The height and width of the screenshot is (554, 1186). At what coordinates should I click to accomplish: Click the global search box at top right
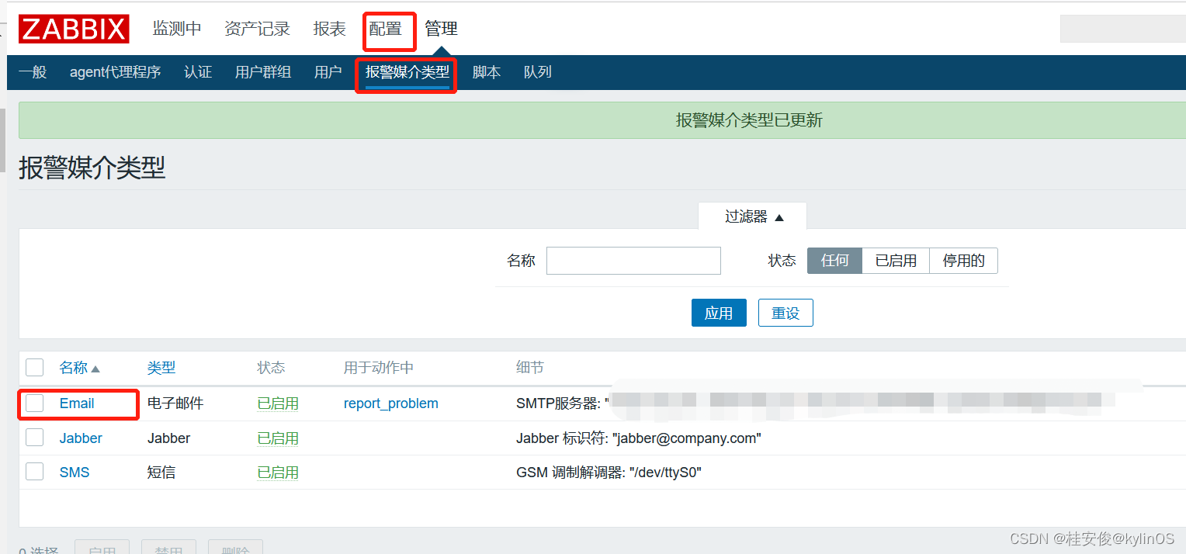[1123, 29]
